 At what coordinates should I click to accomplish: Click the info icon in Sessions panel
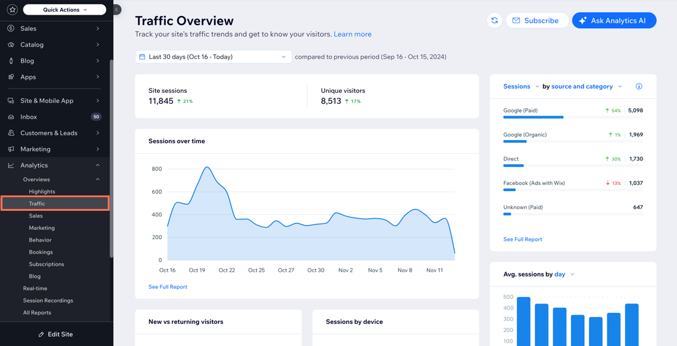(639, 87)
